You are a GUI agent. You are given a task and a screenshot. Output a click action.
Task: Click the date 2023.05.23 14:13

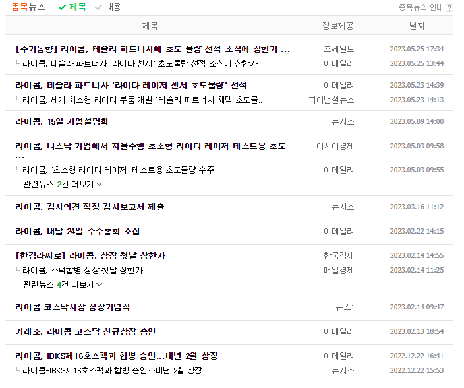coord(417,100)
